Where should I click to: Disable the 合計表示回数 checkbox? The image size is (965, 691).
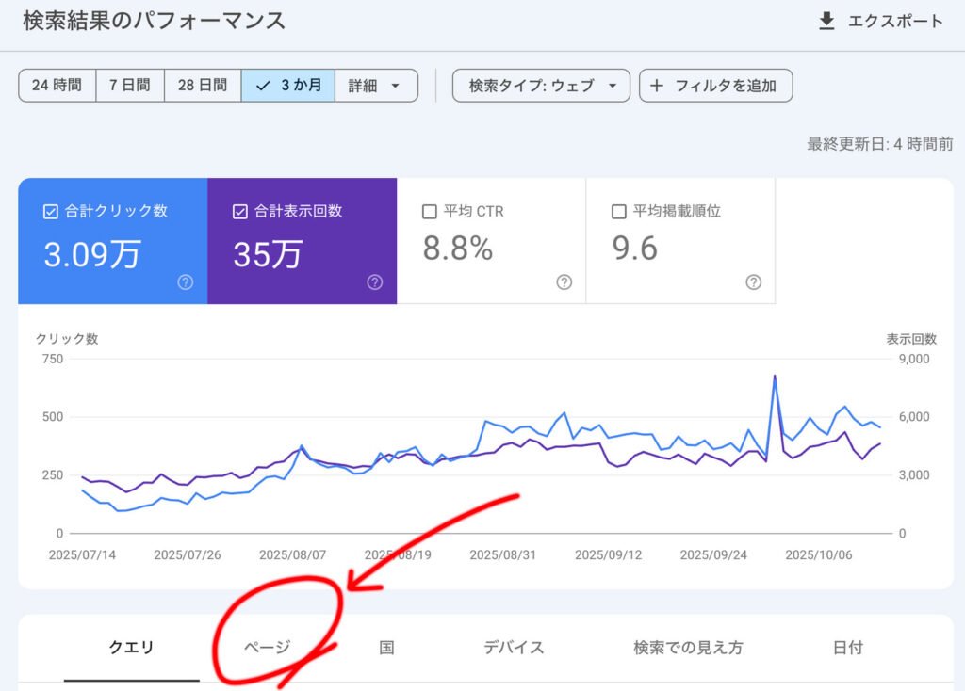coord(239,211)
